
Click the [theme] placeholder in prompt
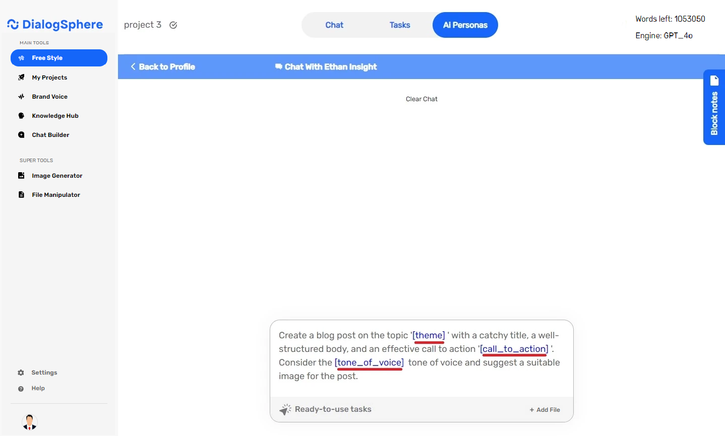point(429,335)
